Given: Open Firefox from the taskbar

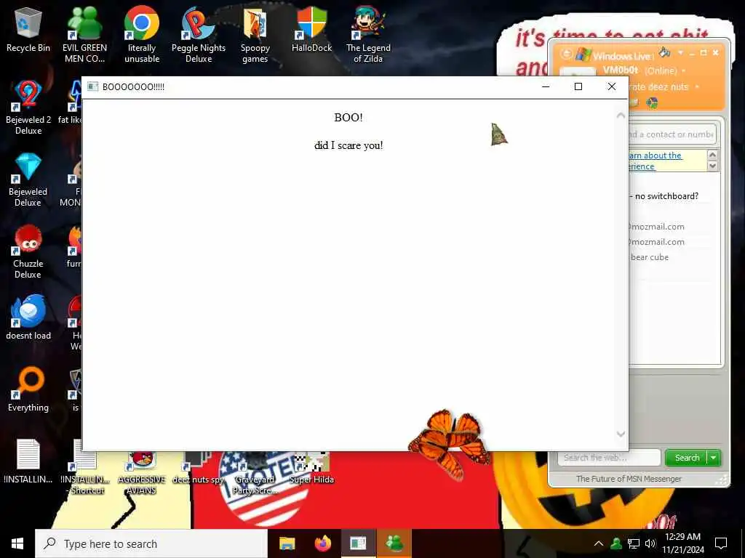Looking at the screenshot, I should pyautogui.click(x=323, y=543).
